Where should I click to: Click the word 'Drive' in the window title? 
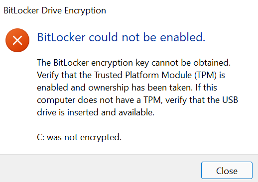(51, 11)
